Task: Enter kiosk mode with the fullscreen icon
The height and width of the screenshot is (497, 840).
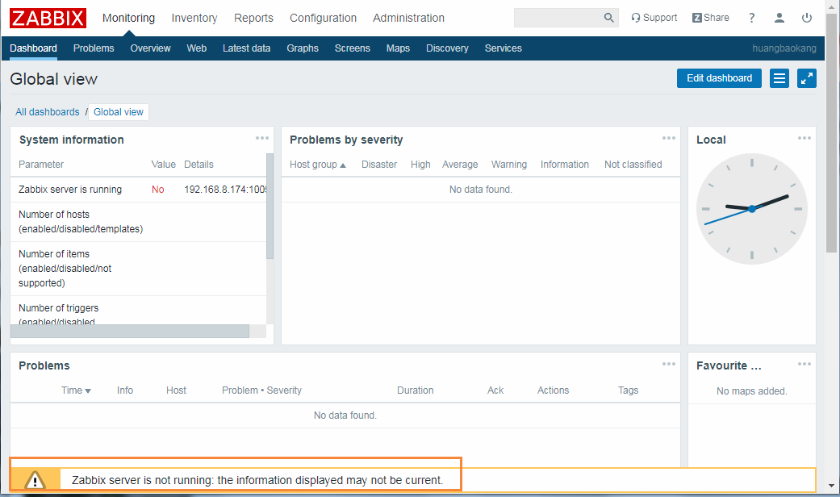Action: (806, 78)
